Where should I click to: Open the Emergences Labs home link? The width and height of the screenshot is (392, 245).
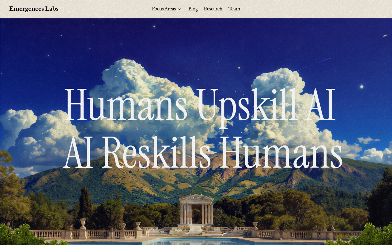pyautogui.click(x=34, y=9)
